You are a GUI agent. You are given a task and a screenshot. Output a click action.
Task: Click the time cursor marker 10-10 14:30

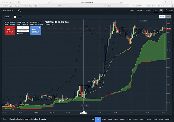84,113
